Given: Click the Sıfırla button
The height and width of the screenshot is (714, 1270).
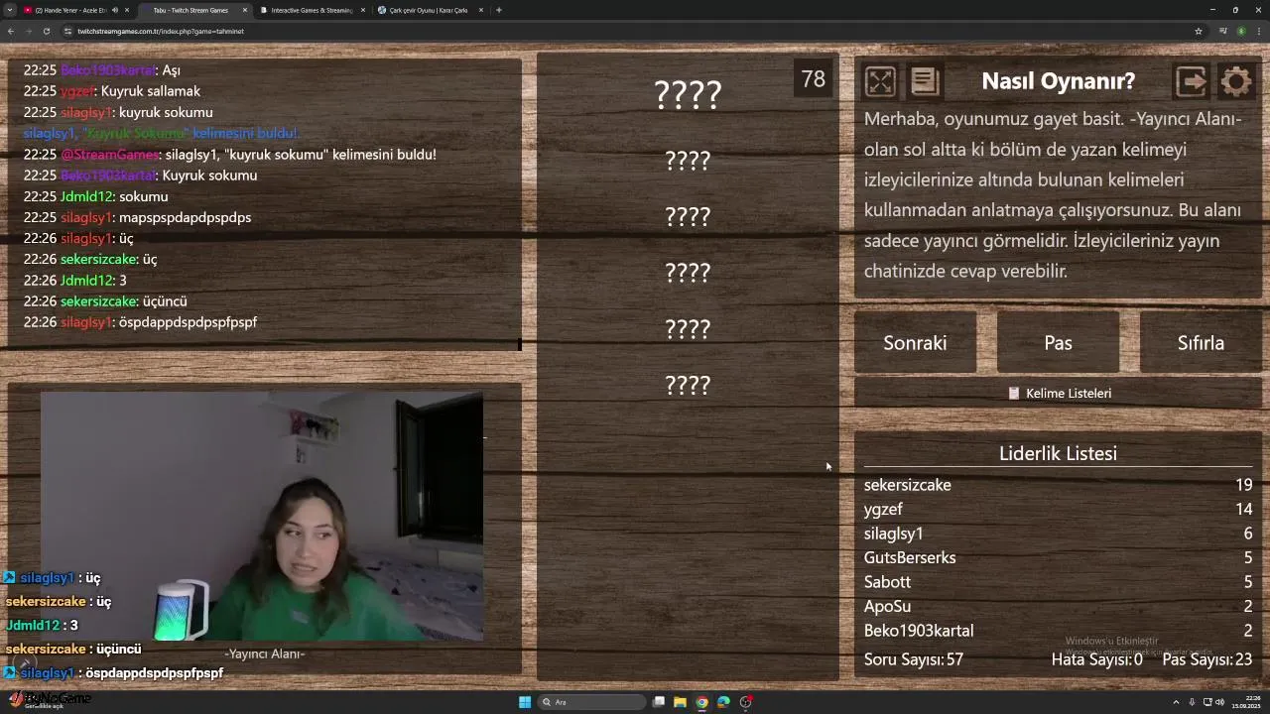Looking at the screenshot, I should tap(1201, 343).
